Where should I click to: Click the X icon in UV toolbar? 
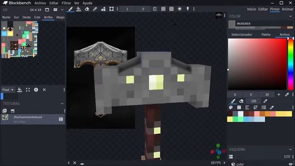[44, 90]
